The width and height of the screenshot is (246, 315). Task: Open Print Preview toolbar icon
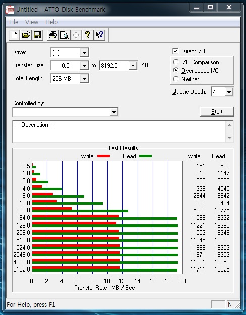65,35
